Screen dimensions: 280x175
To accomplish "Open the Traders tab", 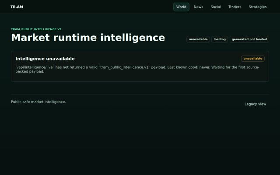I will 234,7.
